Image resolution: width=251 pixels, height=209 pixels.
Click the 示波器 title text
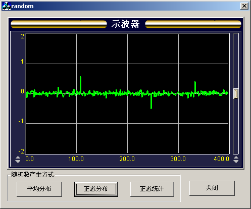125,24
